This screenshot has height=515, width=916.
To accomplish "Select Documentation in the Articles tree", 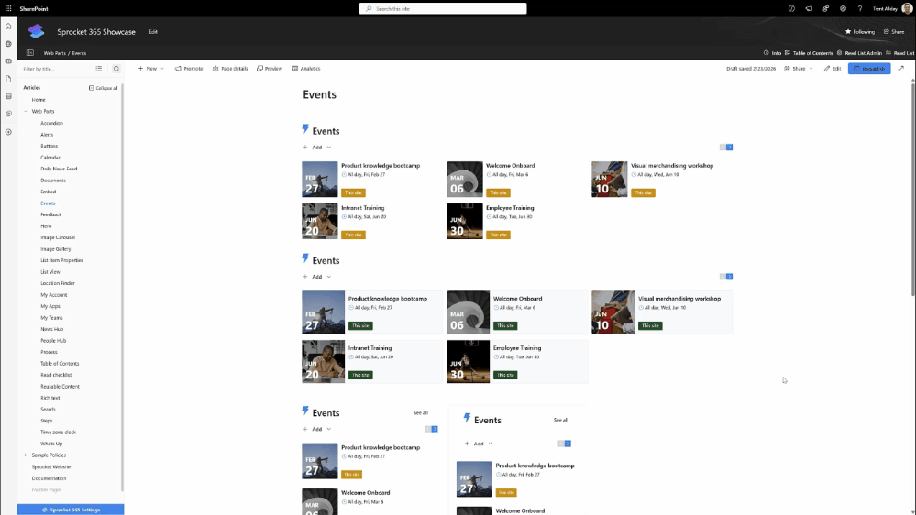I will [49, 478].
